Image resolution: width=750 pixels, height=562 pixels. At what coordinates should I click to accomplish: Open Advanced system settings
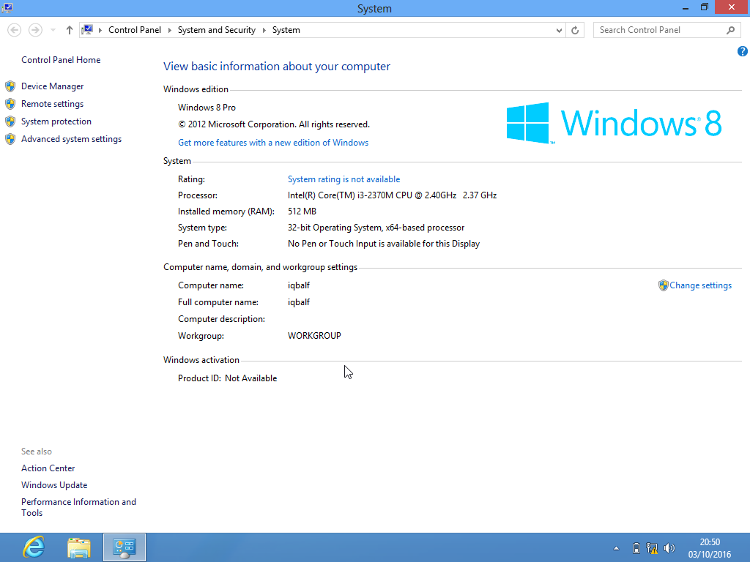click(x=71, y=139)
